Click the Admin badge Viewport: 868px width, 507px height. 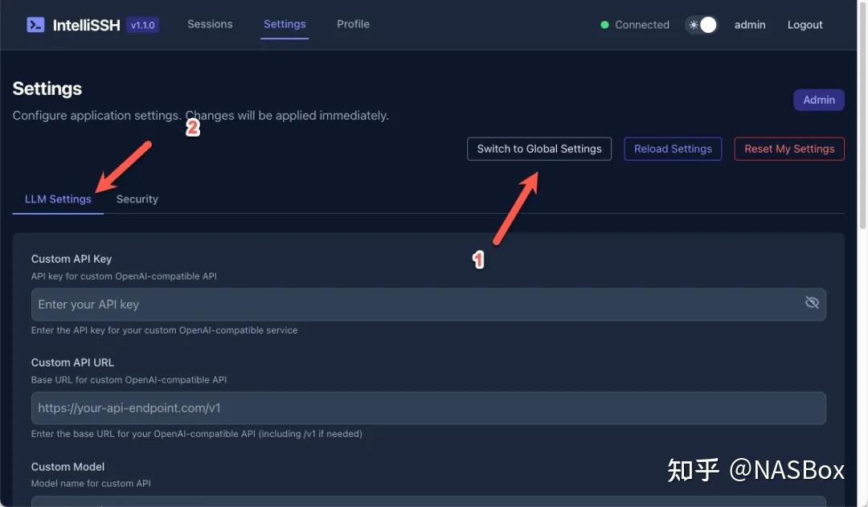pos(819,100)
